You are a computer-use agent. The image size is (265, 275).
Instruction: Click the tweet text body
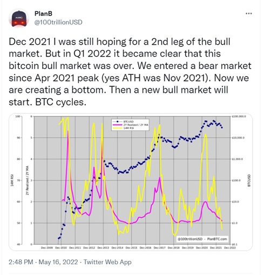[x=130, y=72]
